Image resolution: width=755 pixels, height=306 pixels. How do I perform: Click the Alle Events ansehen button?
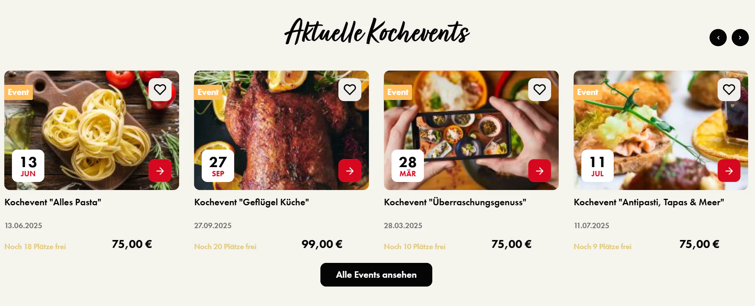tap(376, 275)
